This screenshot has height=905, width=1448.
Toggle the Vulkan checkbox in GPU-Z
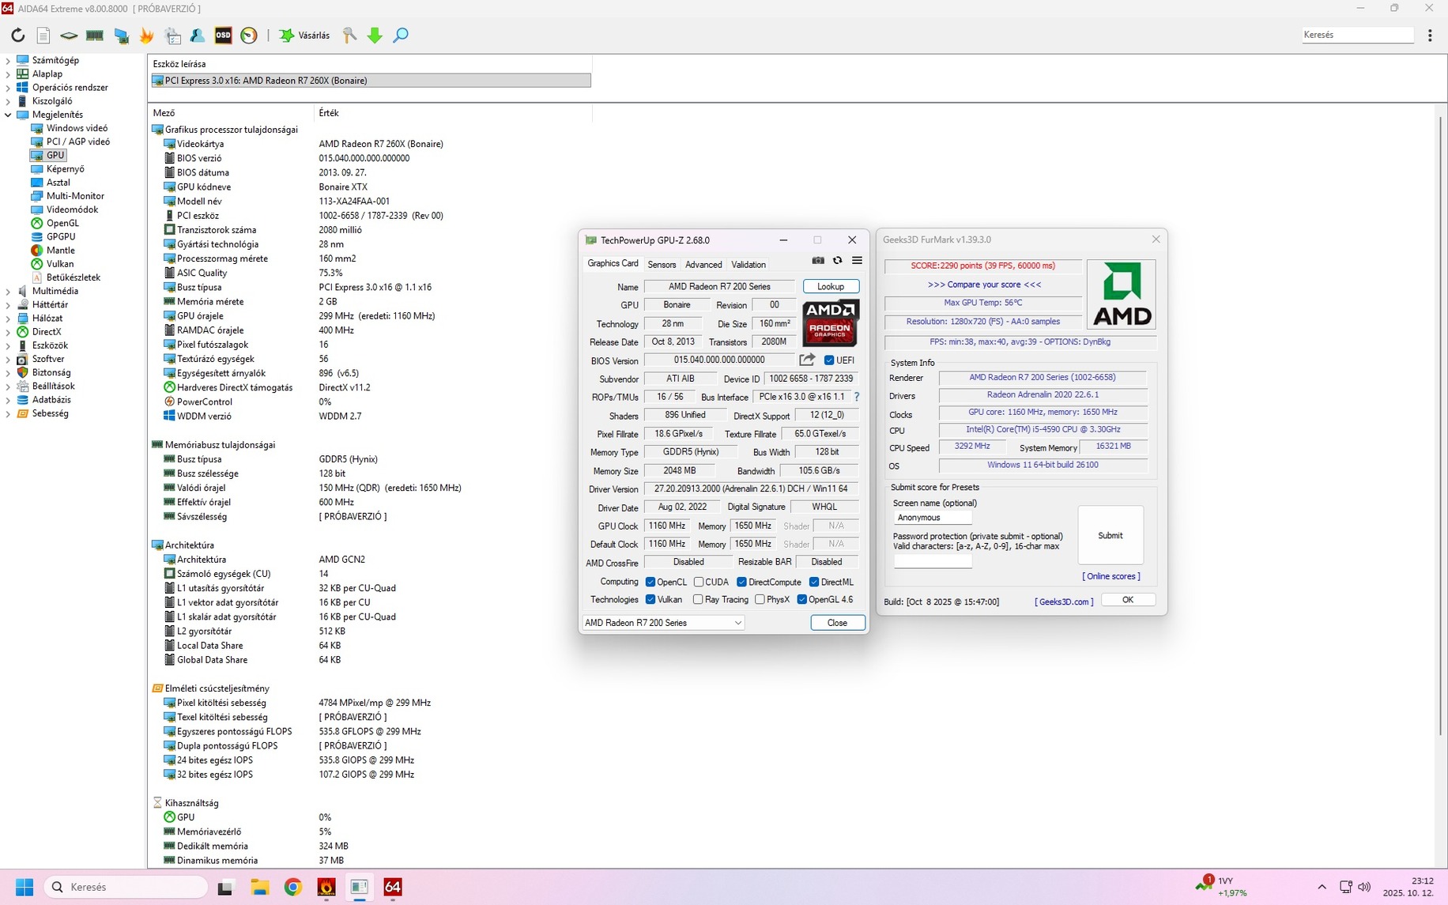click(650, 600)
